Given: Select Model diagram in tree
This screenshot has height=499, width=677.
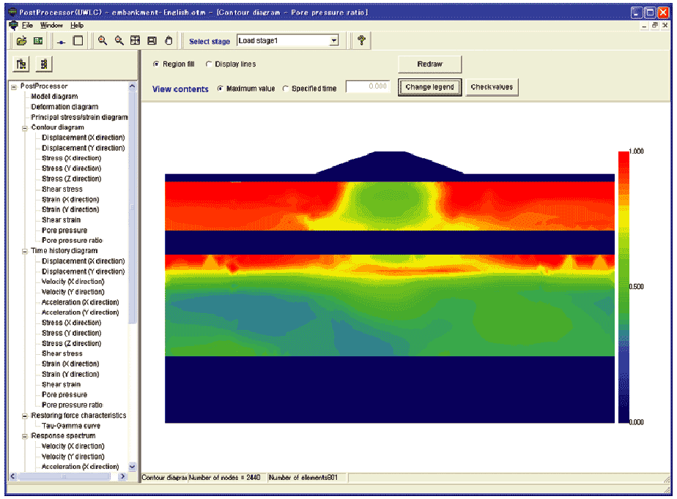Looking at the screenshot, I should 54,97.
